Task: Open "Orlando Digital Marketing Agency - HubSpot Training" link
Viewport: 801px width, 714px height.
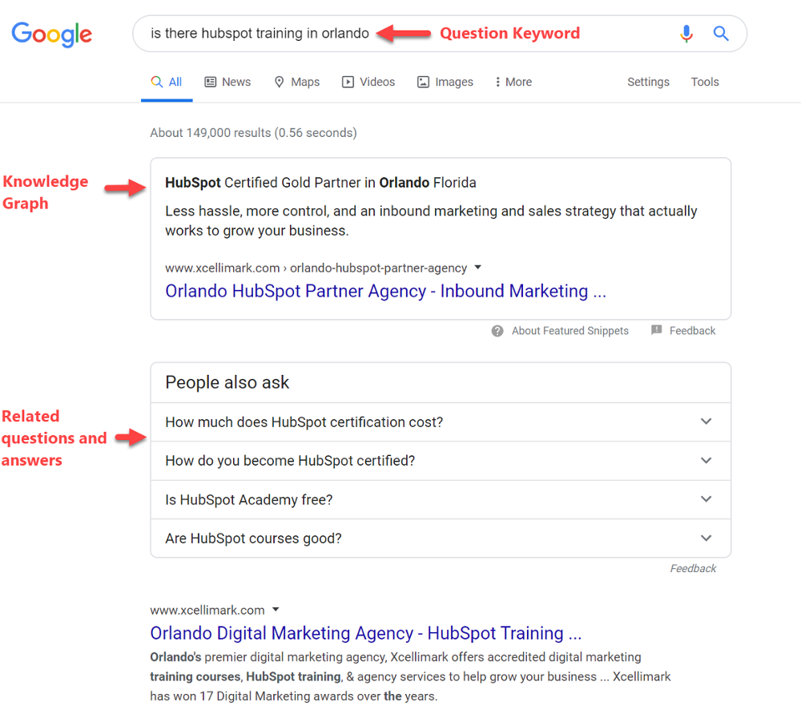Action: coord(366,633)
